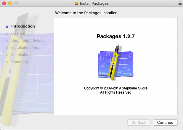Viewport: 183px width, 130px height.
Task: Select the Destination Select step
Action: pyautogui.click(x=28, y=41)
